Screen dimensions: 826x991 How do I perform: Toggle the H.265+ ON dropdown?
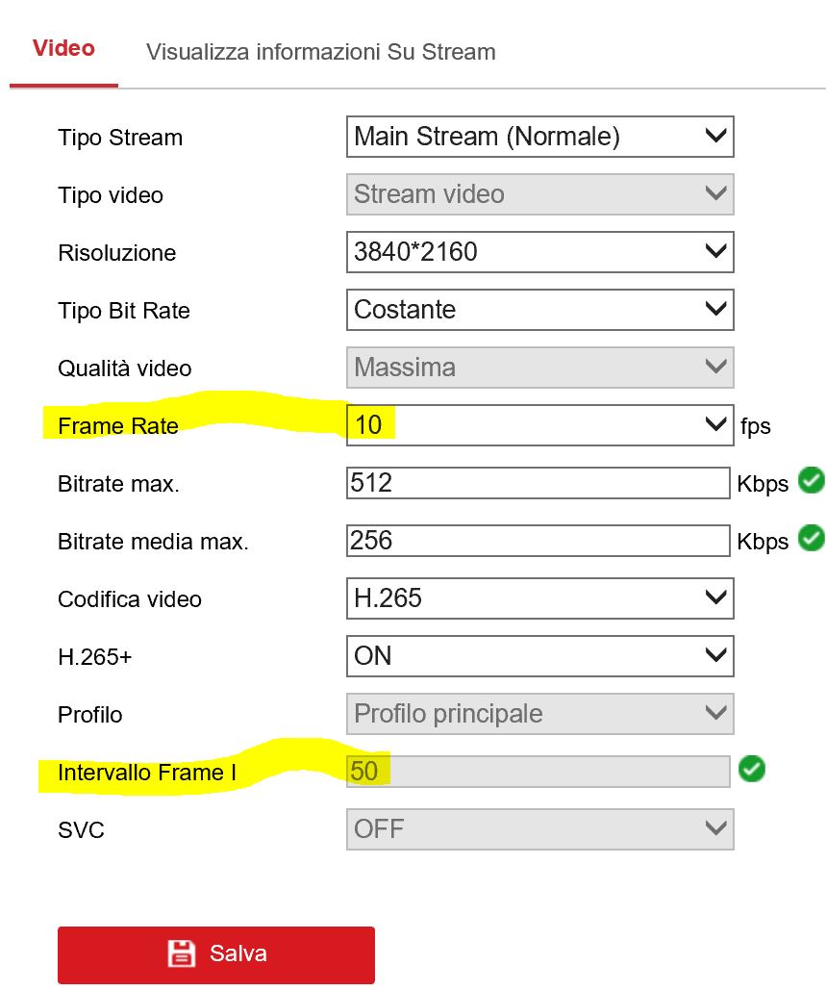coord(539,656)
